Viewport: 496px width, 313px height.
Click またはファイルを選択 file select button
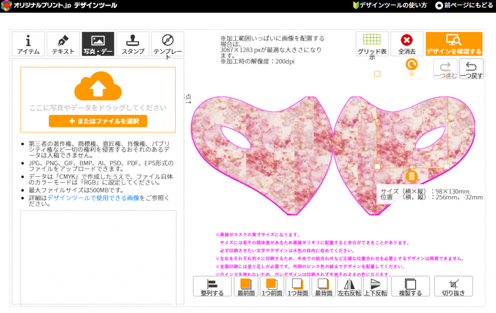click(98, 121)
